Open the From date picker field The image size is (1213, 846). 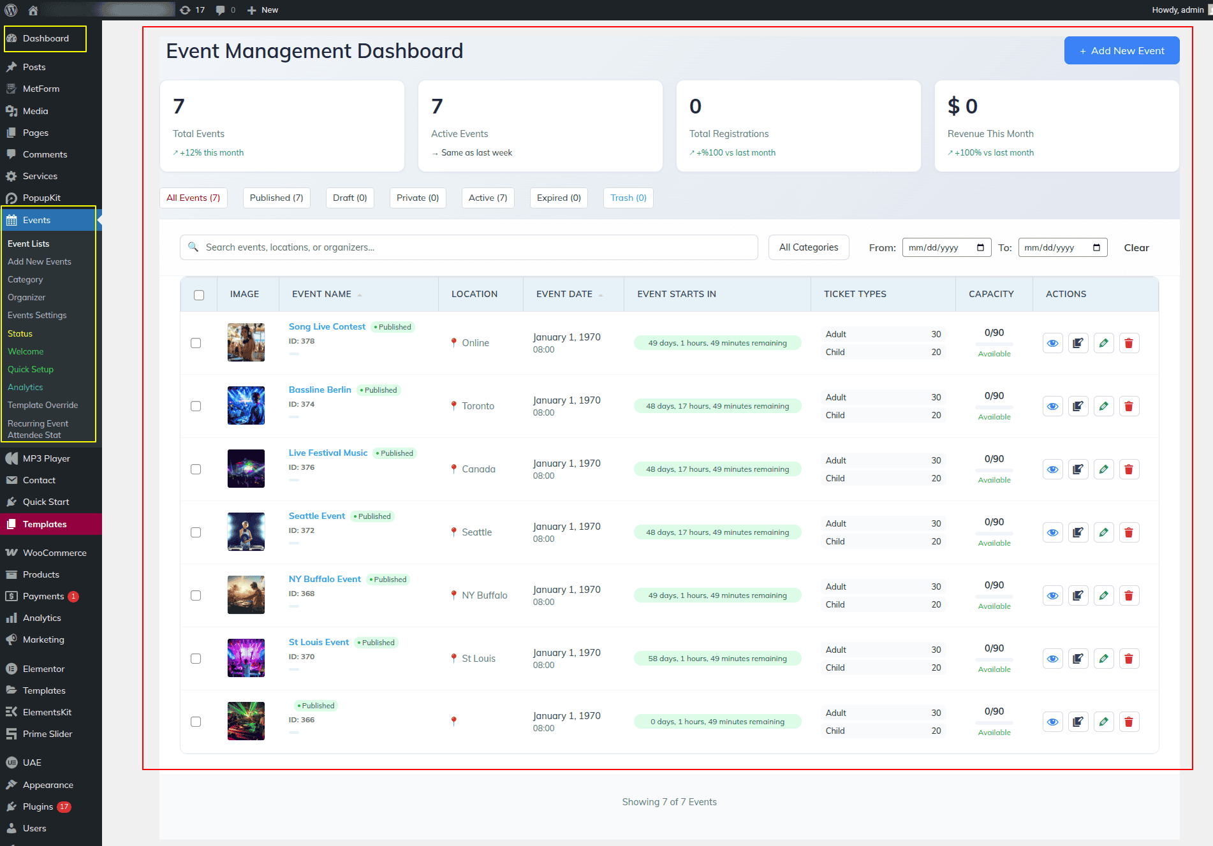pos(946,247)
